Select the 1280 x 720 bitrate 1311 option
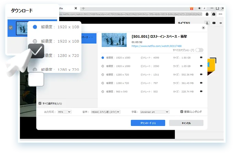Image resolution: width=234 pixels, height=153 pixels. click(103, 75)
